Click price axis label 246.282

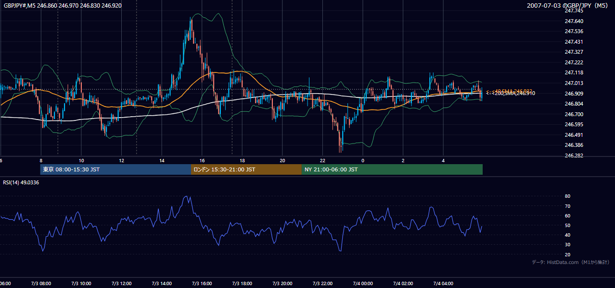click(574, 156)
